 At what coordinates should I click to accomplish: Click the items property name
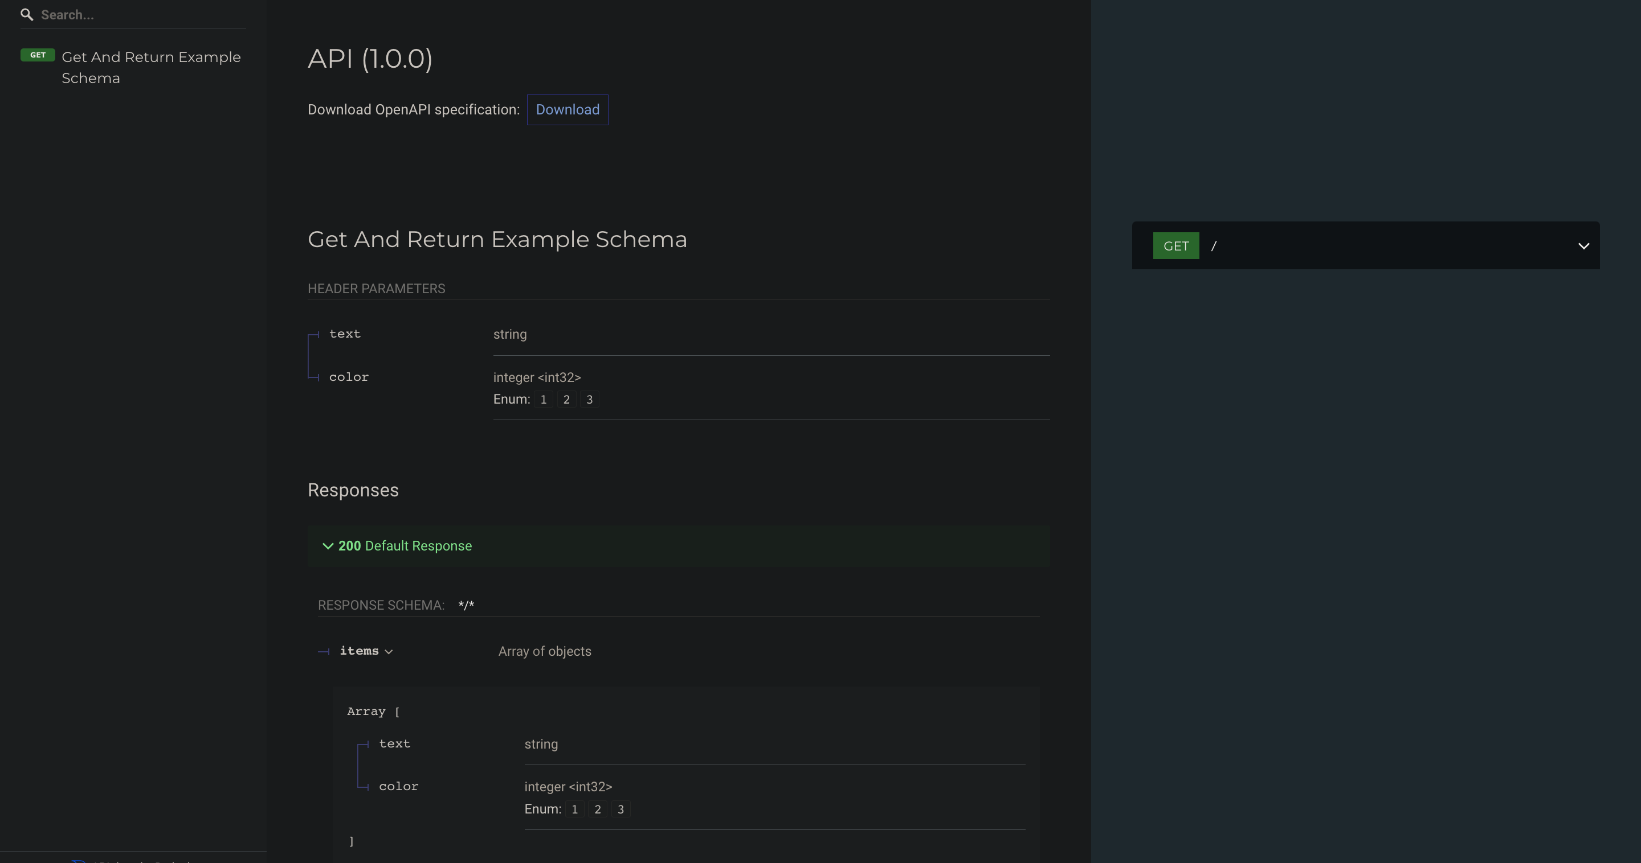coord(358,651)
